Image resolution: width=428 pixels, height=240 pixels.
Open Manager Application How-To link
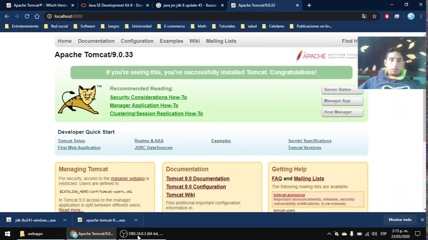144,105
